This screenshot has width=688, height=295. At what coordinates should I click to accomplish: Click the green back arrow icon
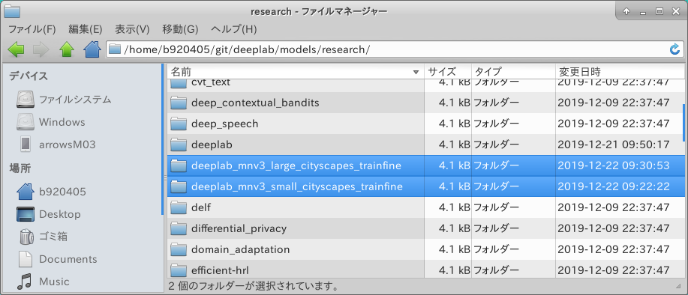point(16,50)
